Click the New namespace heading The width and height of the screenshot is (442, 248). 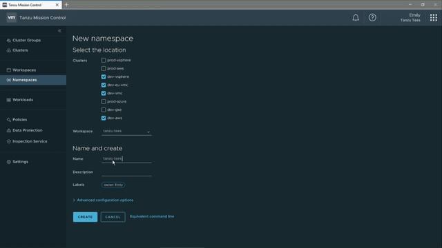coord(103,39)
